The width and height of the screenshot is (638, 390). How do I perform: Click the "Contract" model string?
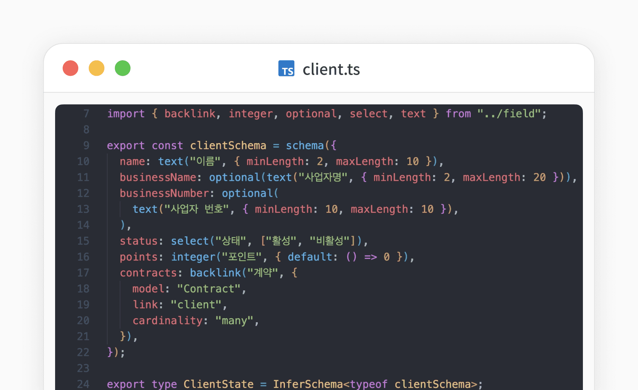coord(209,289)
